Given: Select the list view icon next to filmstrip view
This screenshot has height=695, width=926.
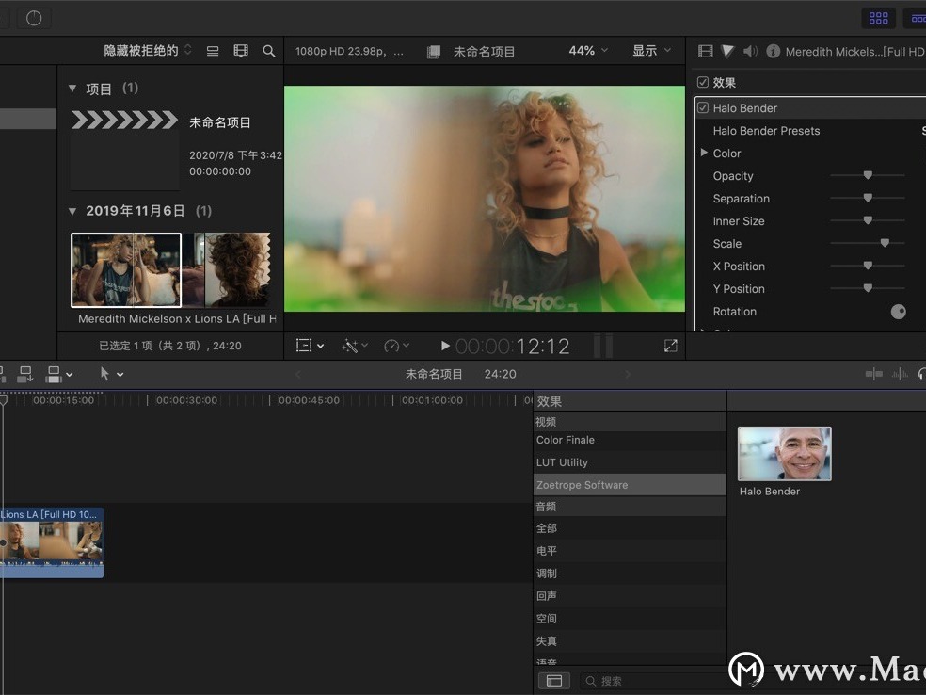Looking at the screenshot, I should point(212,51).
